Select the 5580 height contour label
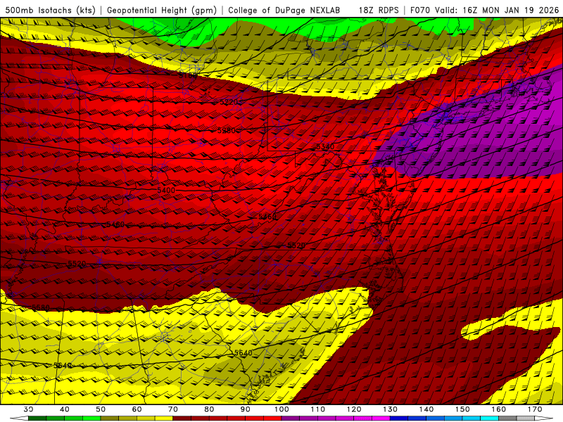 (41, 308)
